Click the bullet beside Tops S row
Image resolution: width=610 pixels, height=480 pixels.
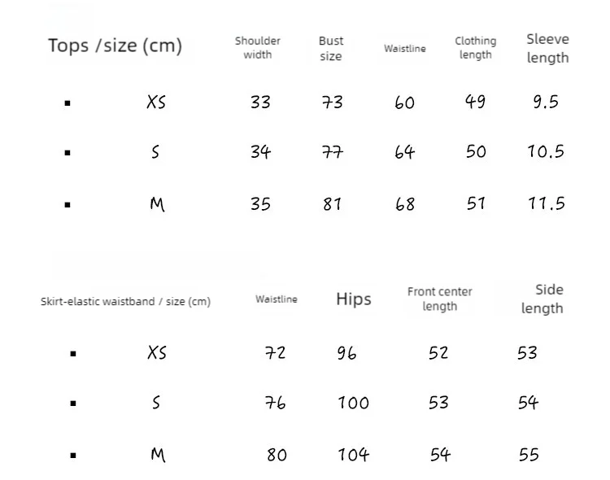[x=68, y=153]
